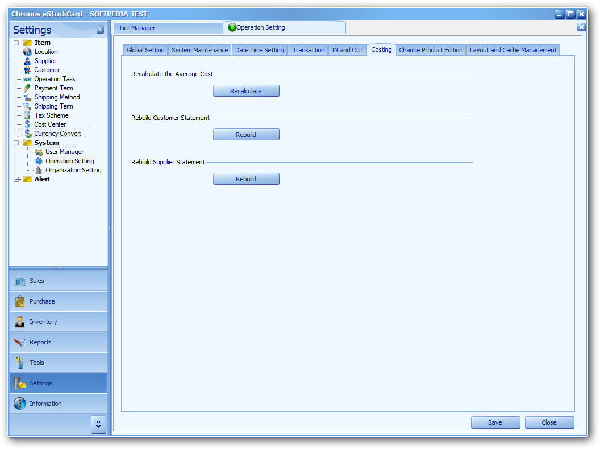Screen dimensions: 600x449
Task: Expand navigation pane overflow chevron
Action: 98,424
